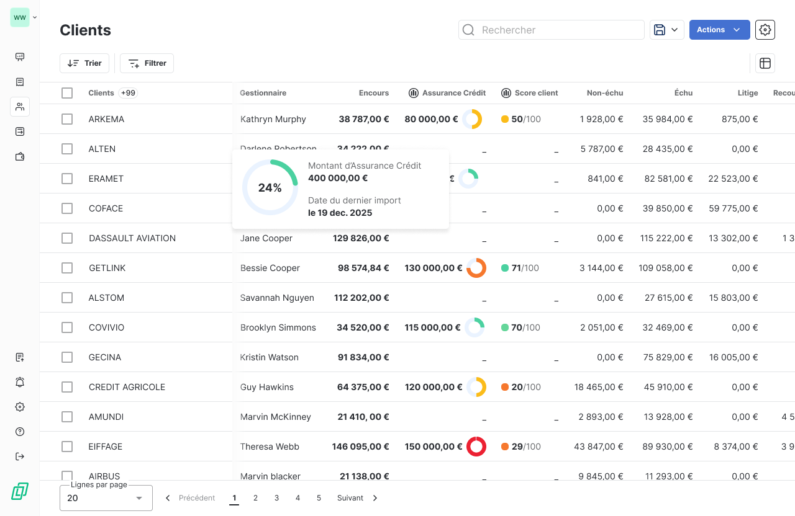Image resolution: width=795 pixels, height=516 pixels.
Task: Open the Lignes par page dropdown
Action: click(106, 498)
